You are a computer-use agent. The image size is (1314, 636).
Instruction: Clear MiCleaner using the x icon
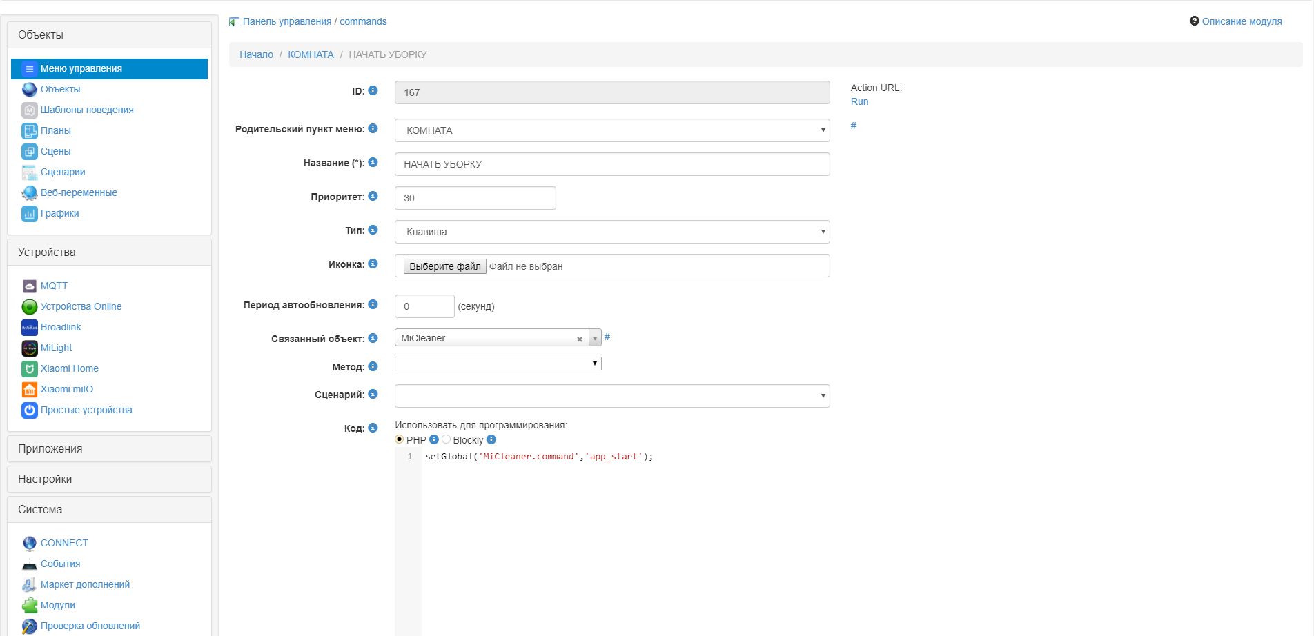[x=580, y=339]
